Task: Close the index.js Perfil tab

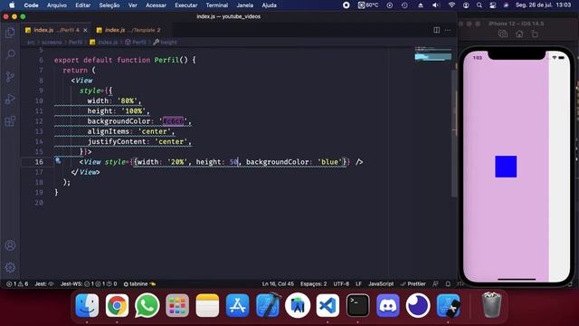Action: coord(85,30)
